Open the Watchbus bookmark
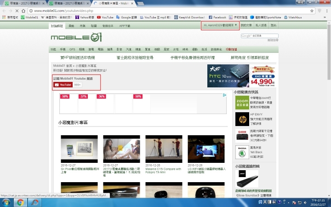Image resolution: width=331 pixels, height=207 pixels. click(x=293, y=17)
